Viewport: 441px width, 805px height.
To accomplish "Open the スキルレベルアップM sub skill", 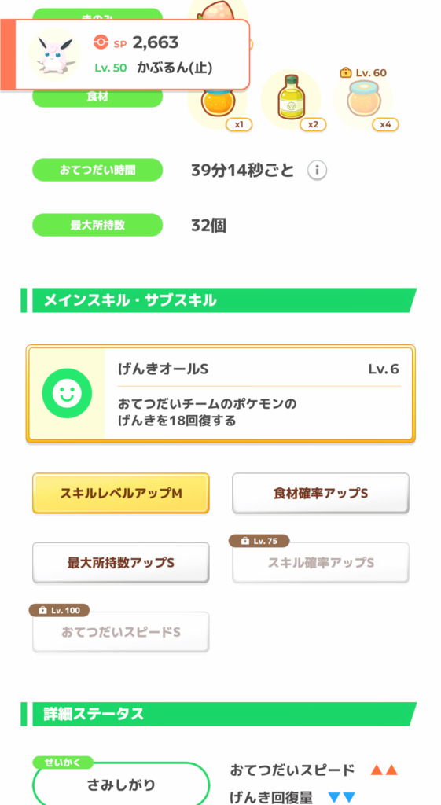I will (120, 494).
